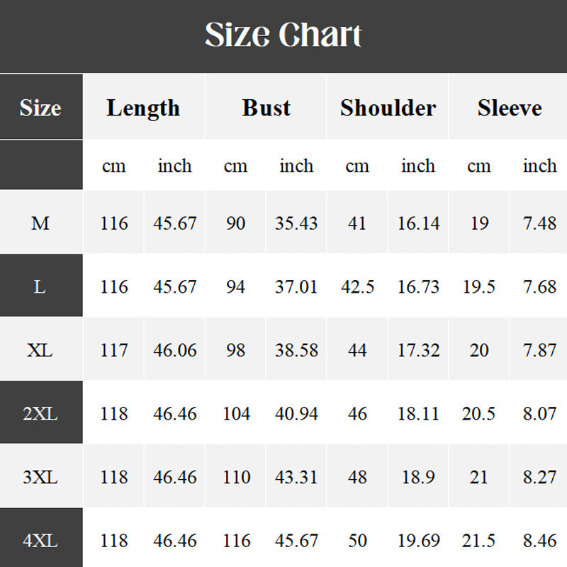Click the XL size row label
This screenshot has width=567, height=567.
click(40, 350)
